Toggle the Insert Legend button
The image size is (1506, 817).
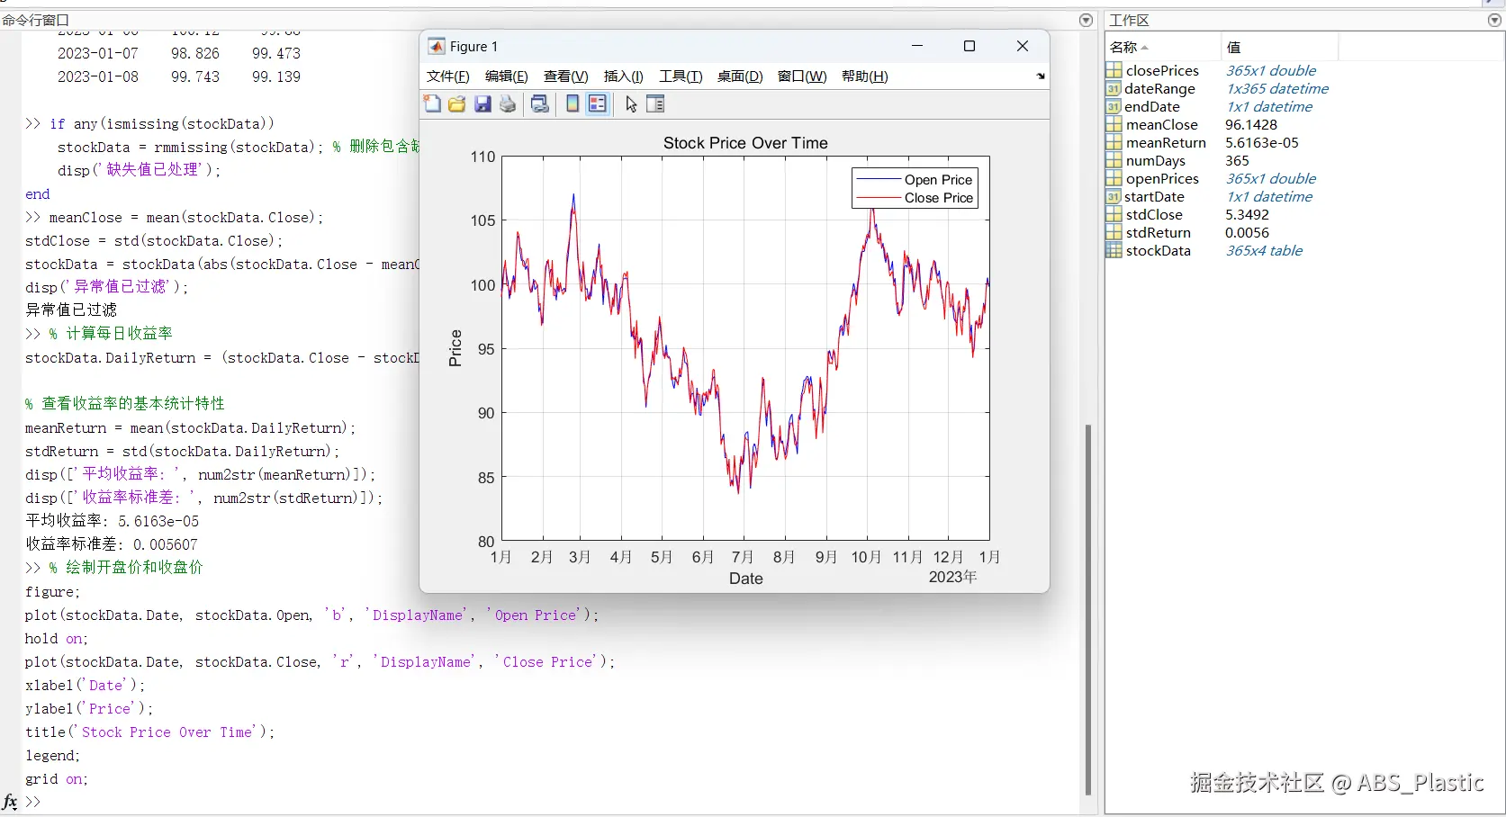pos(598,104)
